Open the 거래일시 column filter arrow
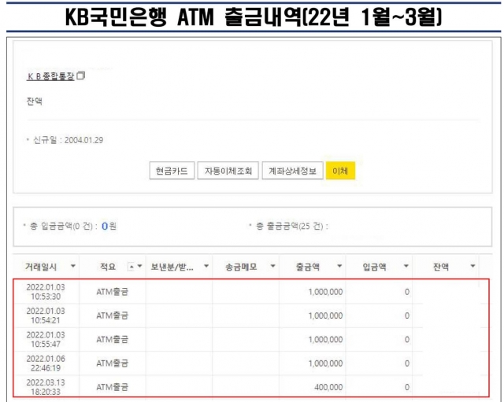Image resolution: width=504 pixels, height=402 pixels. click(x=73, y=266)
